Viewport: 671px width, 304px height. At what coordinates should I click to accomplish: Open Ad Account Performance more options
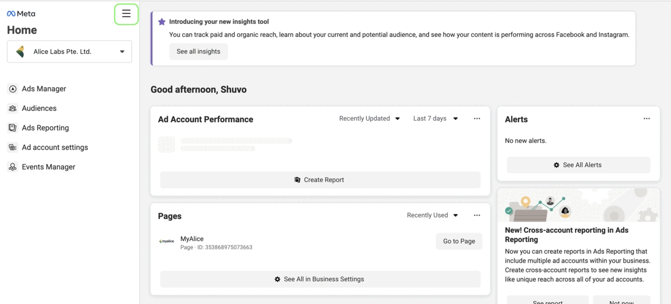477,119
